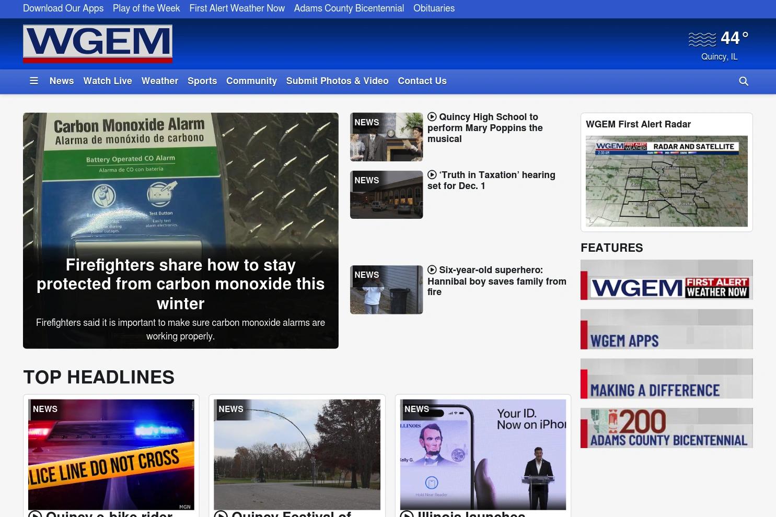Open the WGEM Apps feature banner
Image resolution: width=776 pixels, height=517 pixels.
pyautogui.click(x=667, y=330)
